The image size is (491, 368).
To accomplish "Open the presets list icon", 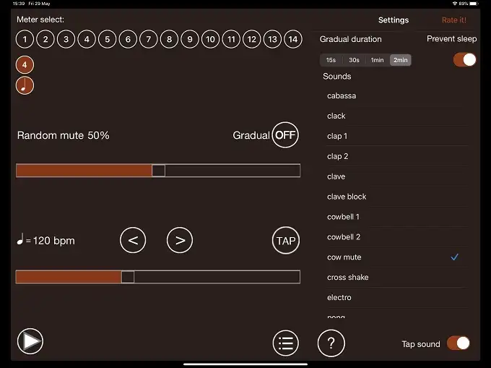I will [286, 343].
